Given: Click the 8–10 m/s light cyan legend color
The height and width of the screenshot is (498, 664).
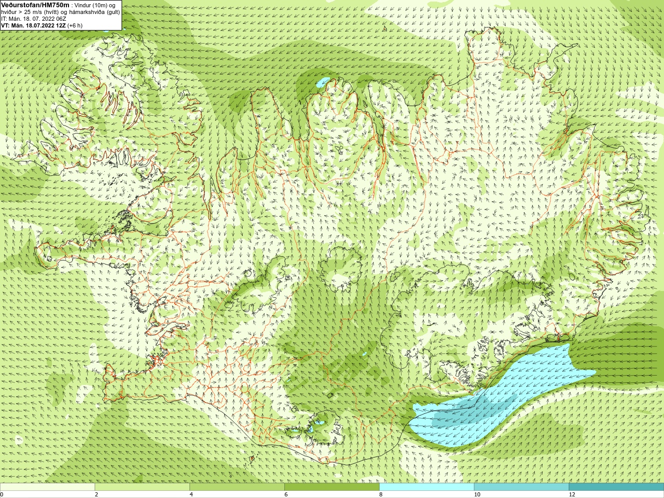Looking at the screenshot, I should pos(426,487).
